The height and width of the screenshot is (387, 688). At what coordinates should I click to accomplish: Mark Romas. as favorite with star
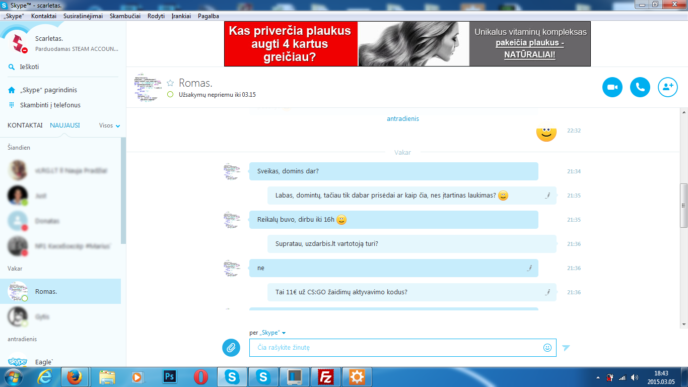click(x=170, y=83)
